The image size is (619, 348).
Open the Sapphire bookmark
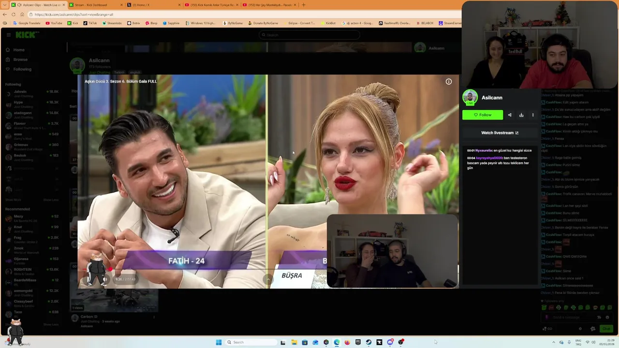click(171, 23)
